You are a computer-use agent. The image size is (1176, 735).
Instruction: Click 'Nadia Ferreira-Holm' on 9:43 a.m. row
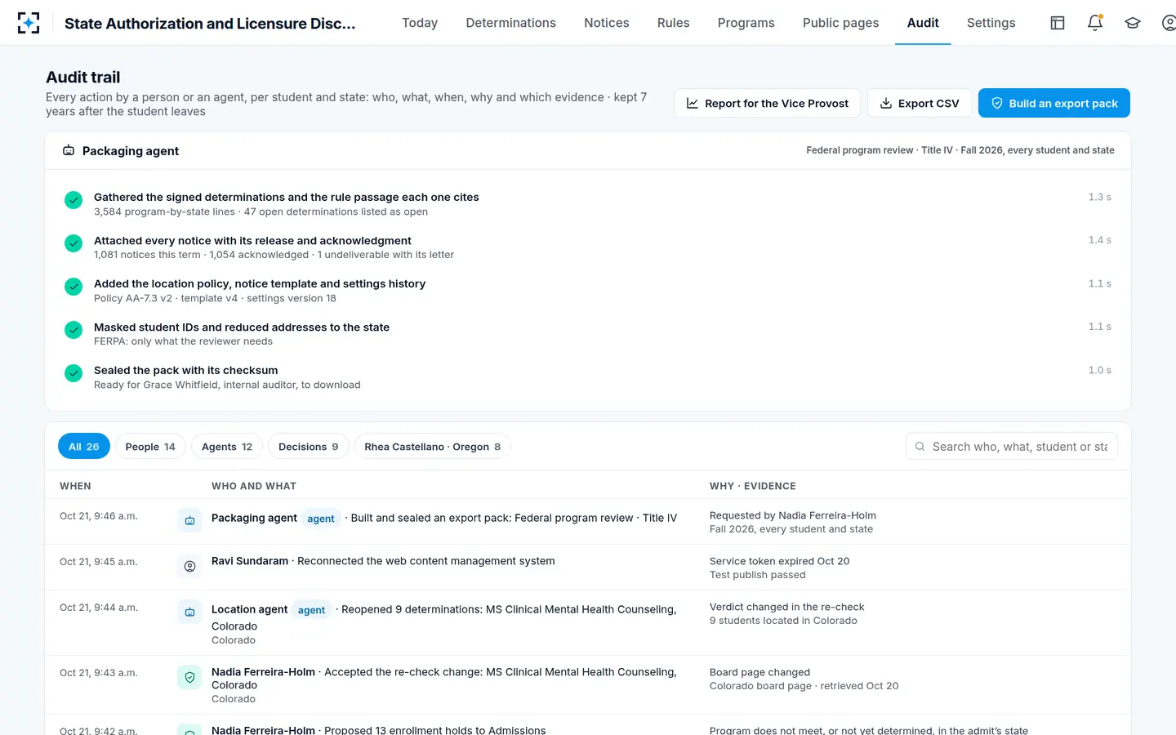pyautogui.click(x=263, y=672)
